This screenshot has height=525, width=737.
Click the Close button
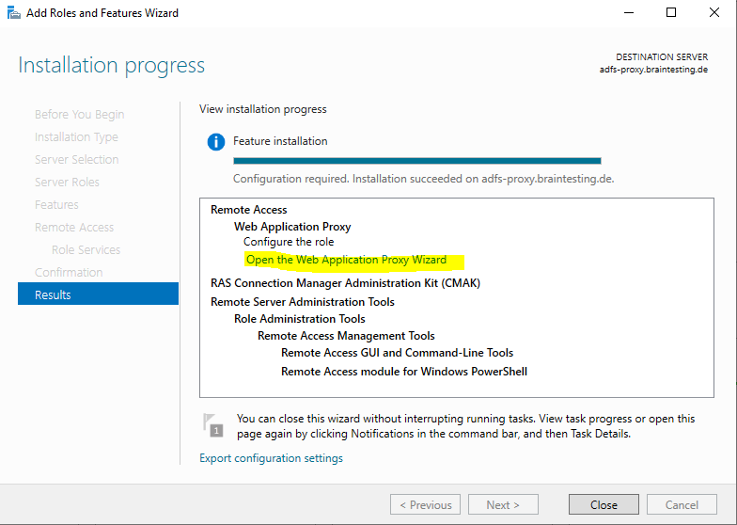coord(604,504)
